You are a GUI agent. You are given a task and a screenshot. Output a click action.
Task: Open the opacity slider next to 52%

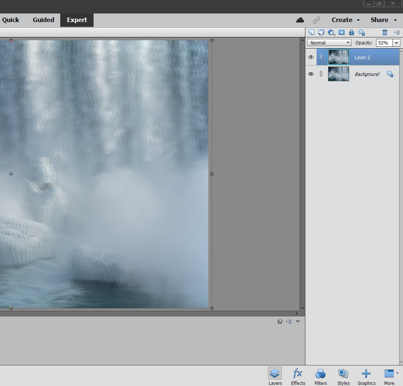396,43
